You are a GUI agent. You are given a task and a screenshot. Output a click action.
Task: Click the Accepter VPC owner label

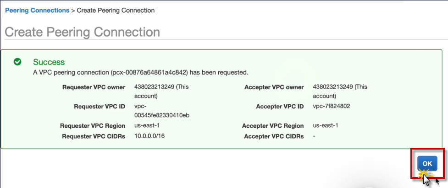274,87
